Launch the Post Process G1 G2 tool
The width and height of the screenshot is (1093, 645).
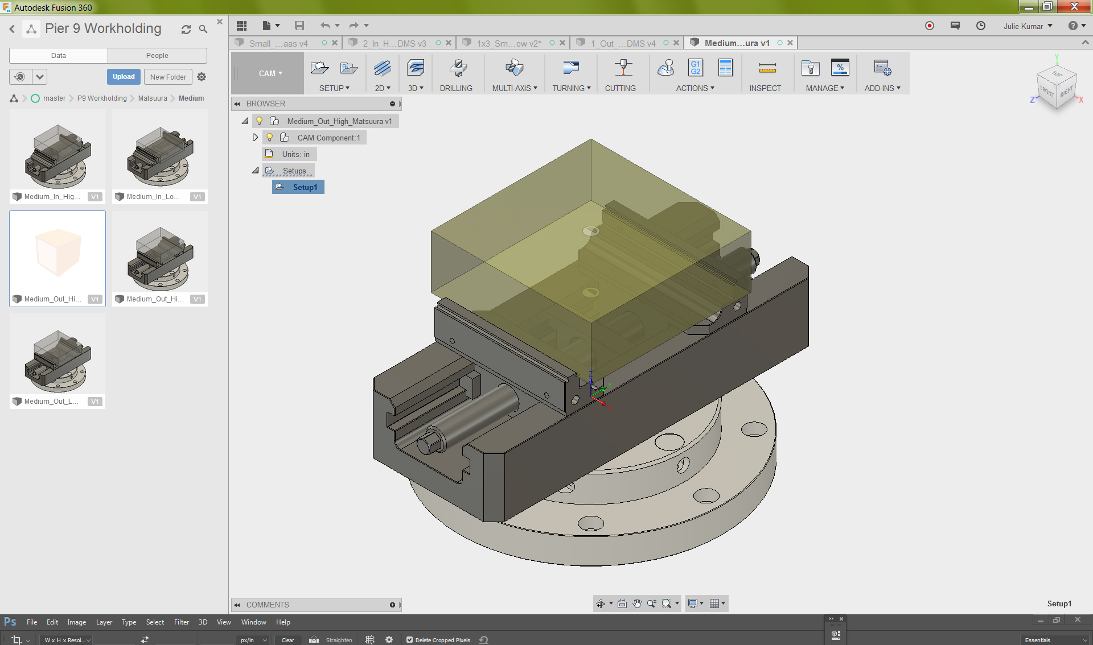click(x=696, y=68)
